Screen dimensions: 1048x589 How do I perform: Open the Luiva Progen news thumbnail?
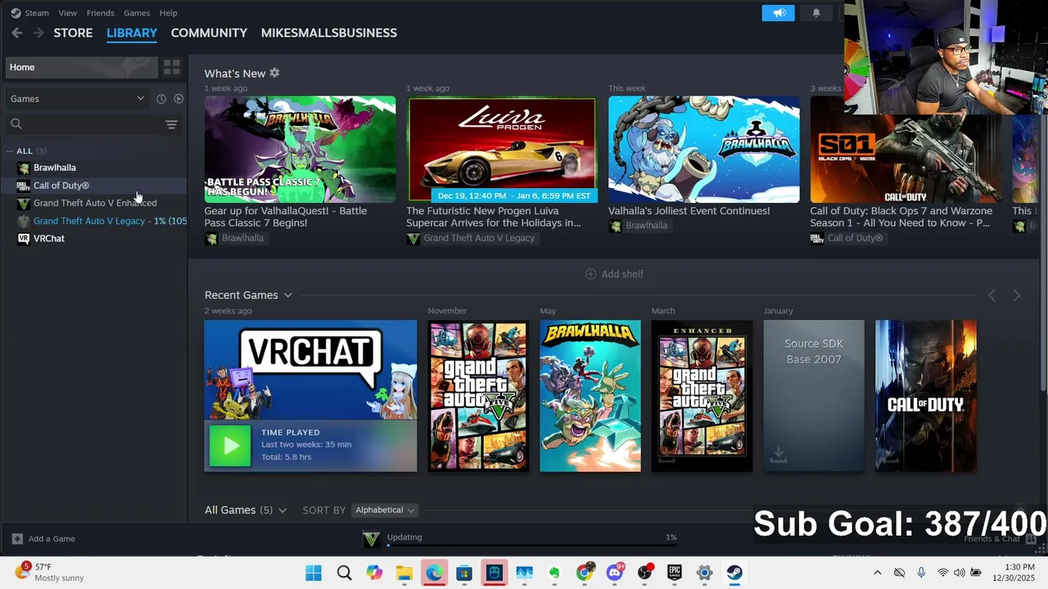point(502,150)
